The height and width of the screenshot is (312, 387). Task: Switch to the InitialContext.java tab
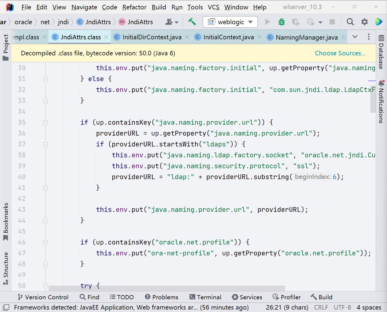pos(229,37)
